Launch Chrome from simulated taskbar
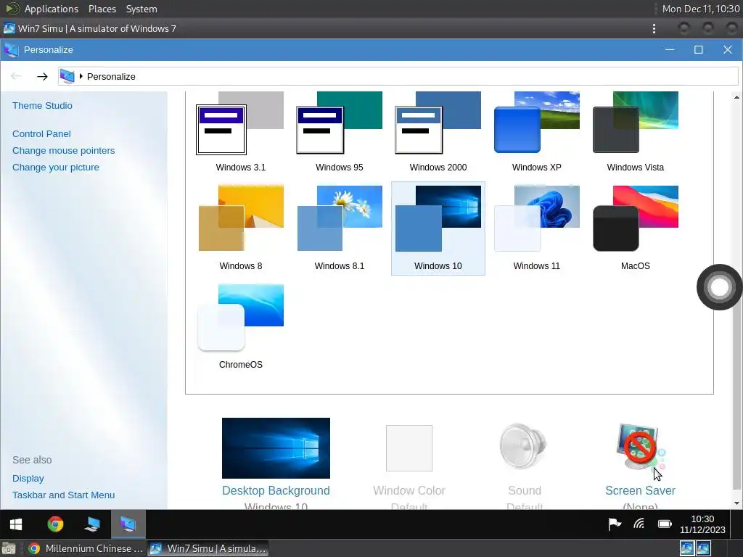This screenshot has width=743, height=557. [55, 524]
